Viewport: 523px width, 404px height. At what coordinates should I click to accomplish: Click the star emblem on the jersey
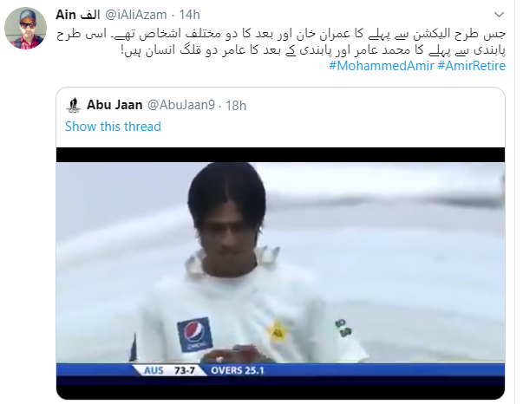pos(278,331)
